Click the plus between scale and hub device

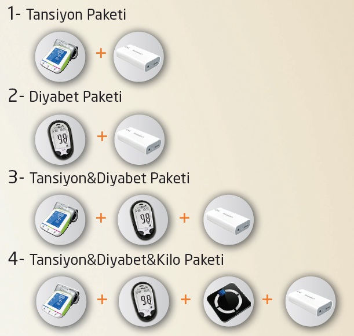tap(267, 299)
